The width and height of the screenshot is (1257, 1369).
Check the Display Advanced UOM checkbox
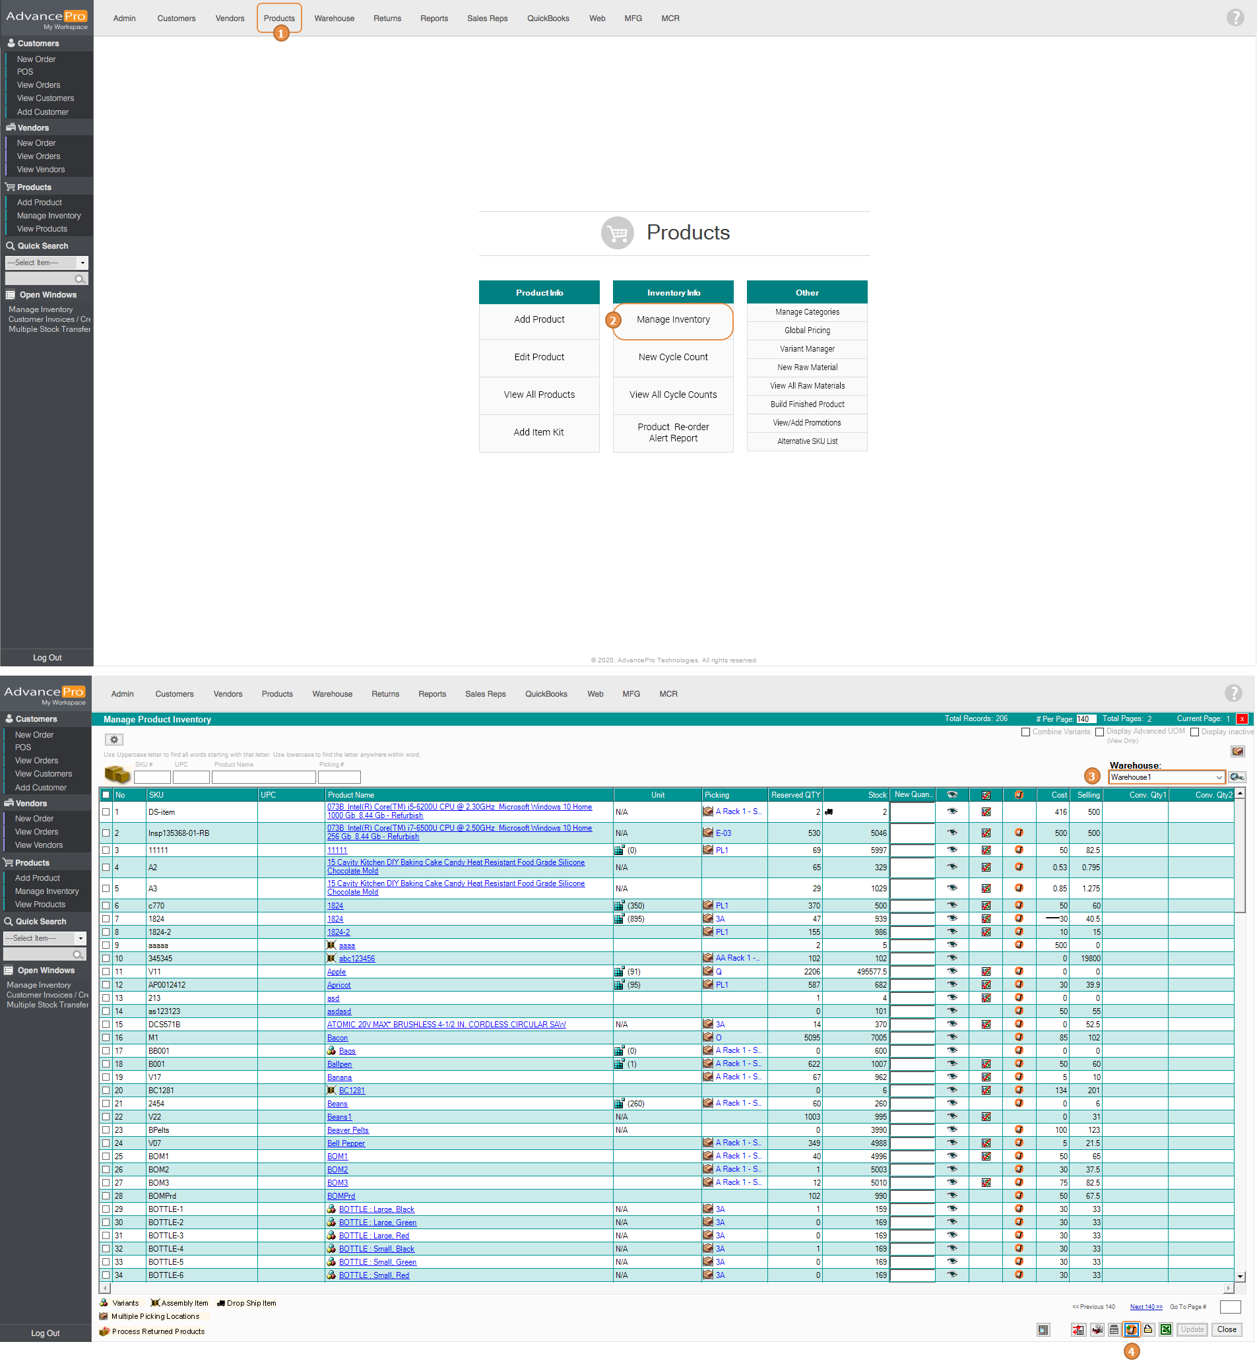pos(1099,732)
